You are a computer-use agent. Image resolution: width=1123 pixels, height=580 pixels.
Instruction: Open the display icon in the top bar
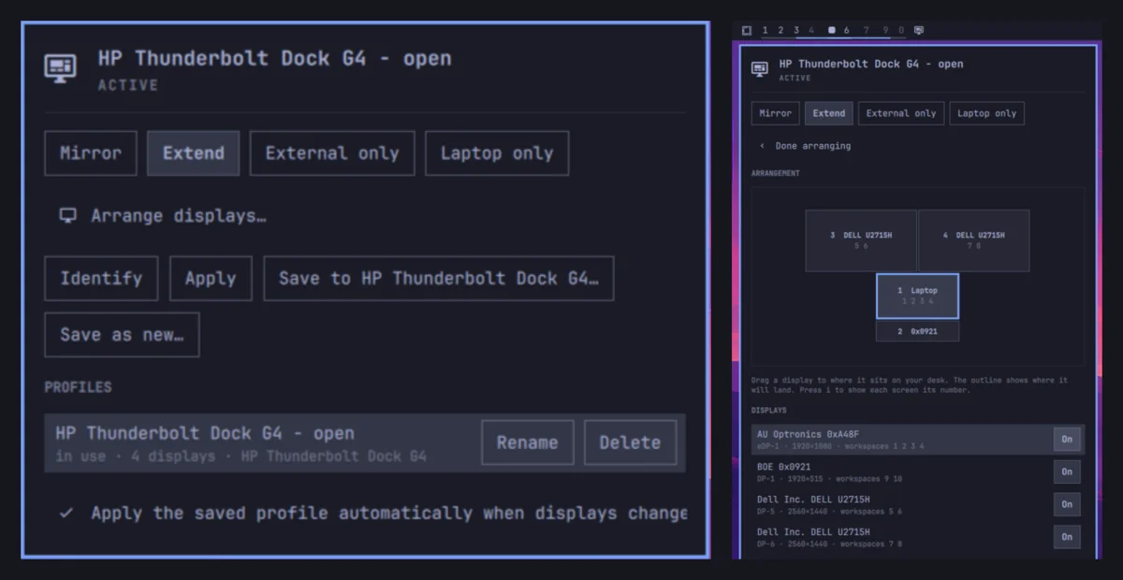pyautogui.click(x=918, y=30)
